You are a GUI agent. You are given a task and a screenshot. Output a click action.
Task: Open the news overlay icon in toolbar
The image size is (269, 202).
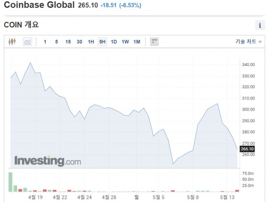tap(154, 42)
